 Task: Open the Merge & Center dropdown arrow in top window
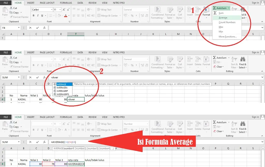coord(120,15)
